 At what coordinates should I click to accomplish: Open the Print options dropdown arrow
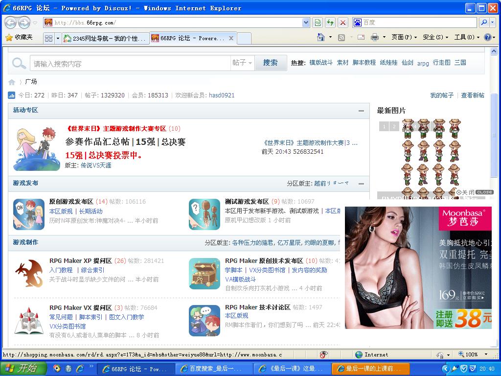pyautogui.click(x=384, y=37)
